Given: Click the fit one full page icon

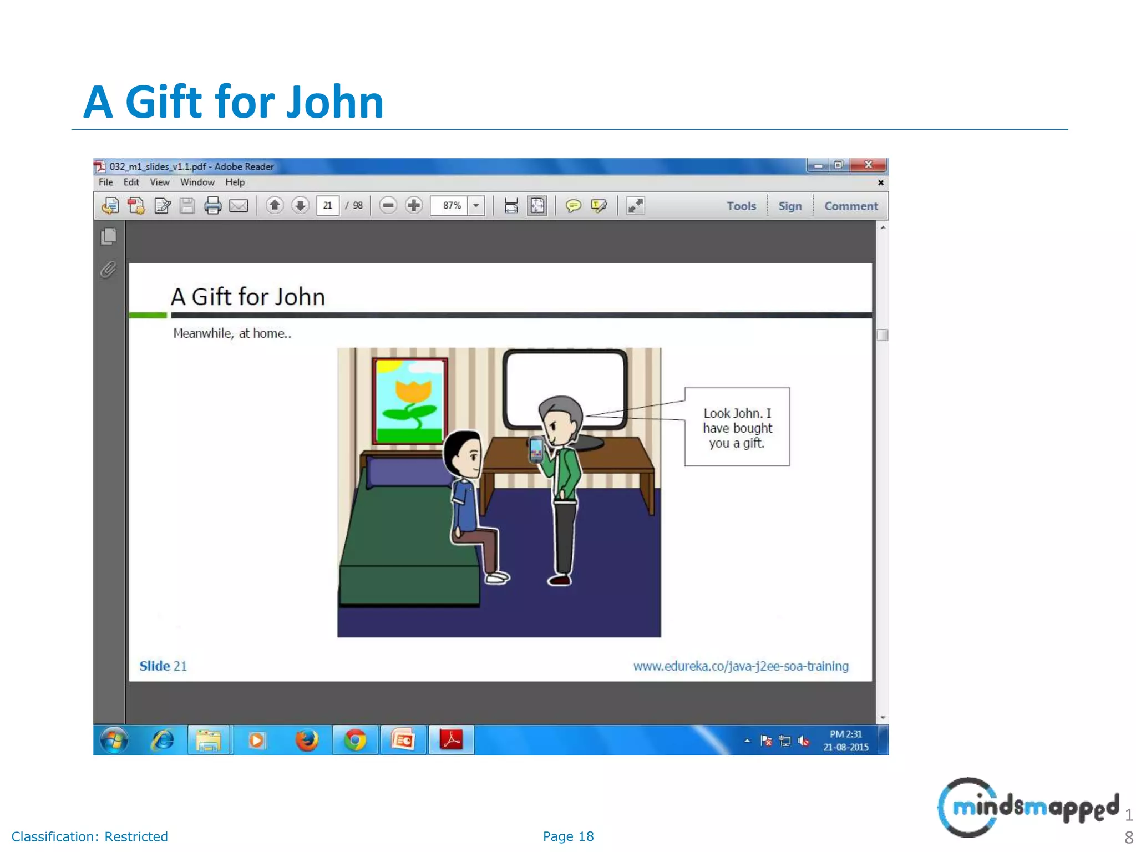Looking at the screenshot, I should tap(537, 206).
